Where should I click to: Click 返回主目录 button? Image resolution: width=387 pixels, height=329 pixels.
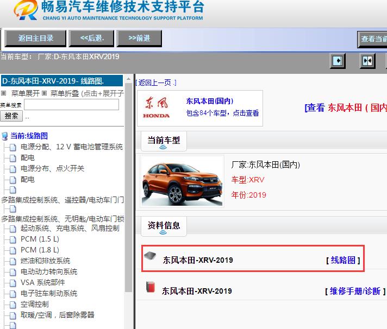click(x=35, y=39)
